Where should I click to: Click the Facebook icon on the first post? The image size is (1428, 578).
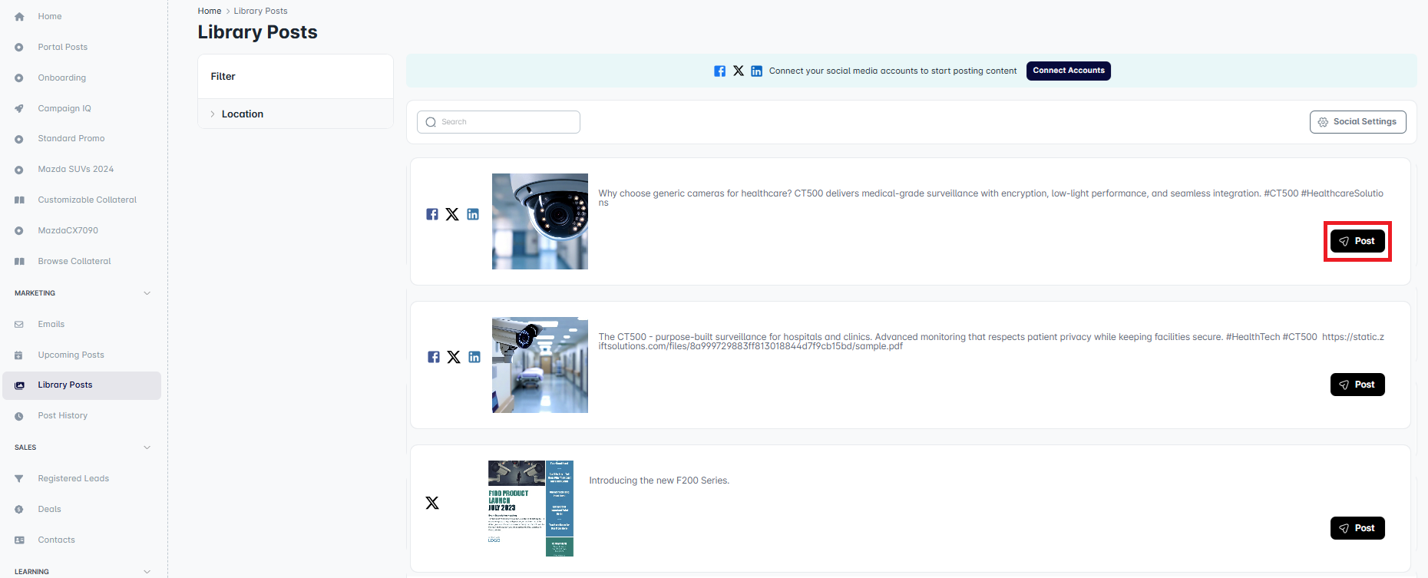(432, 214)
